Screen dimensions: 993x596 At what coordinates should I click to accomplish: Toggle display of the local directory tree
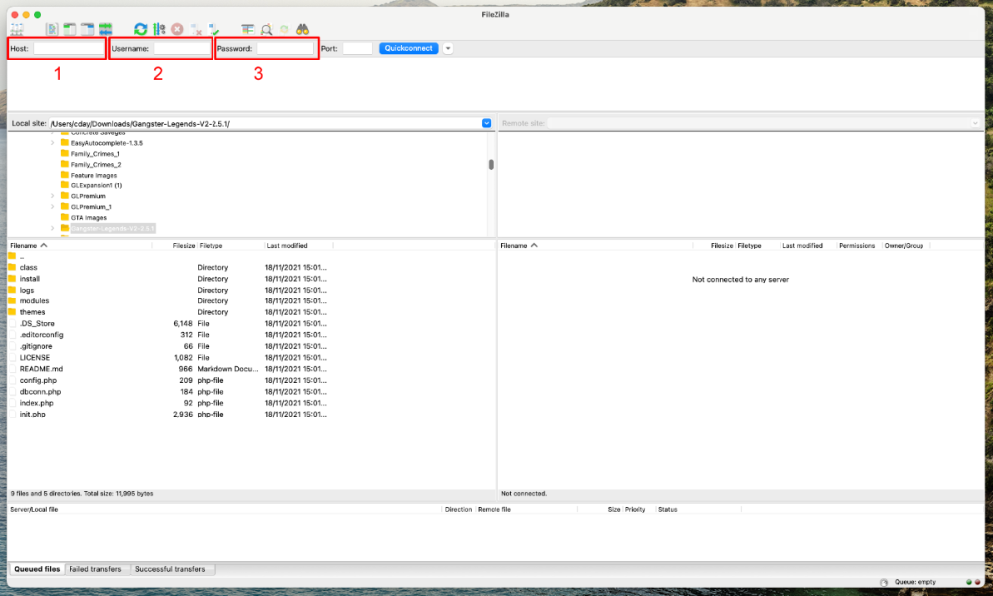[x=70, y=29]
